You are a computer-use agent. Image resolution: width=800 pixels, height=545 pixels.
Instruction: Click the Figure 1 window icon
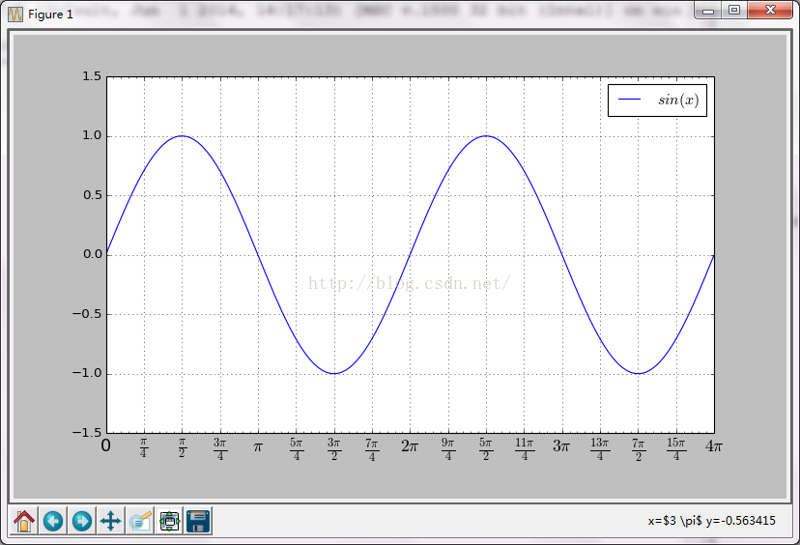[x=15, y=14]
